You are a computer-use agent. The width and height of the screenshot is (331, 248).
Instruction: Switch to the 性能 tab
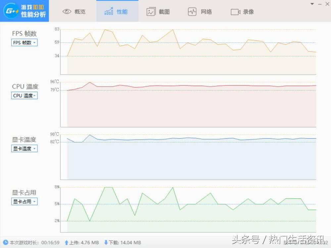(x=117, y=11)
